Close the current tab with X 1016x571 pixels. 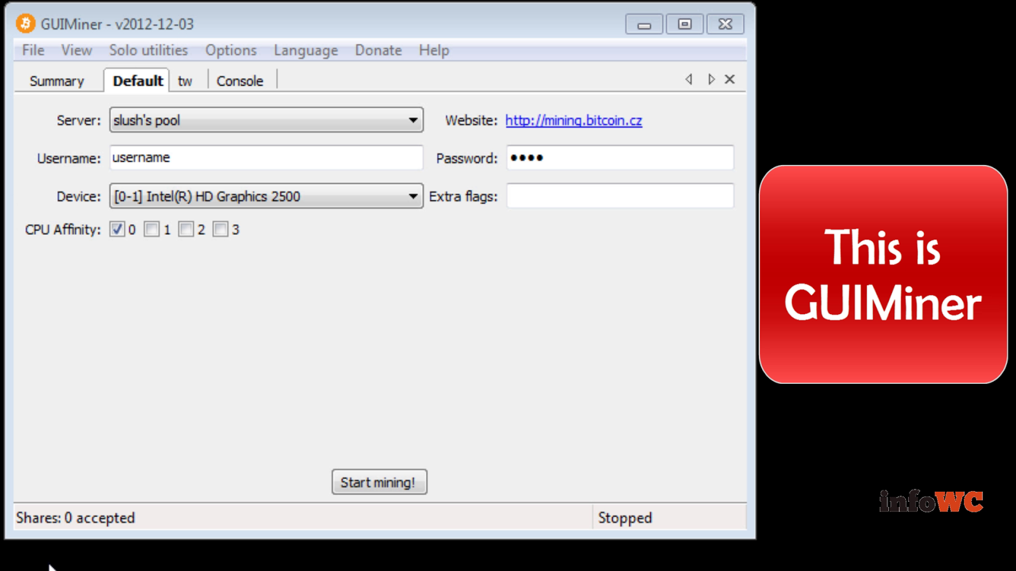(x=730, y=79)
